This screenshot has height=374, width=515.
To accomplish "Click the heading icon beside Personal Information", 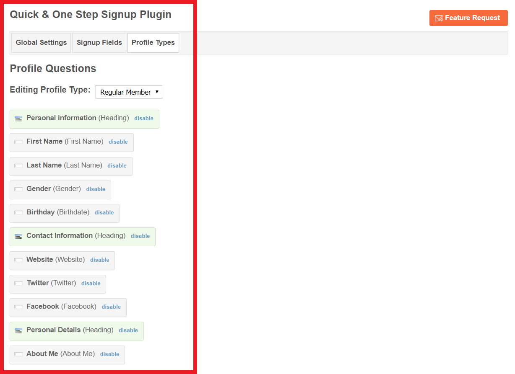I will pyautogui.click(x=18, y=119).
